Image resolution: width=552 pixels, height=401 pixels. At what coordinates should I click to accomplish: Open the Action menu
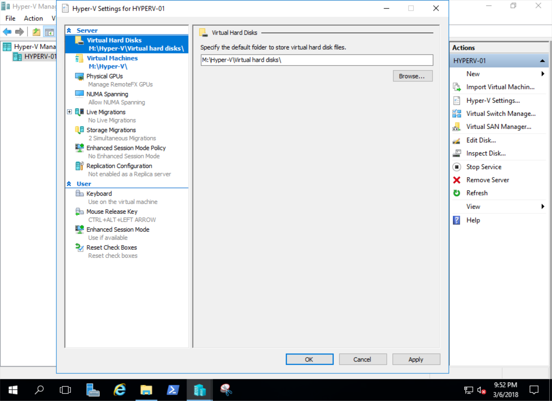[33, 18]
